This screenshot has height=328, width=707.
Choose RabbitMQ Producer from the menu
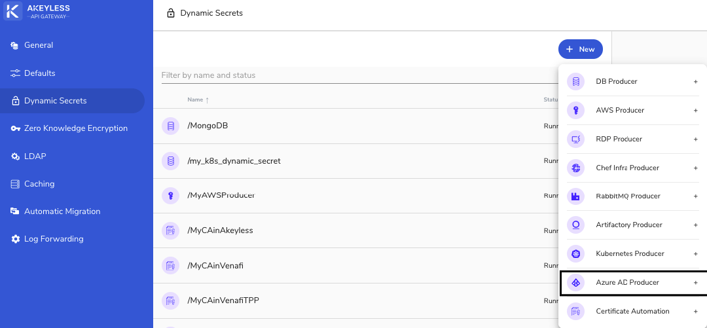633,196
